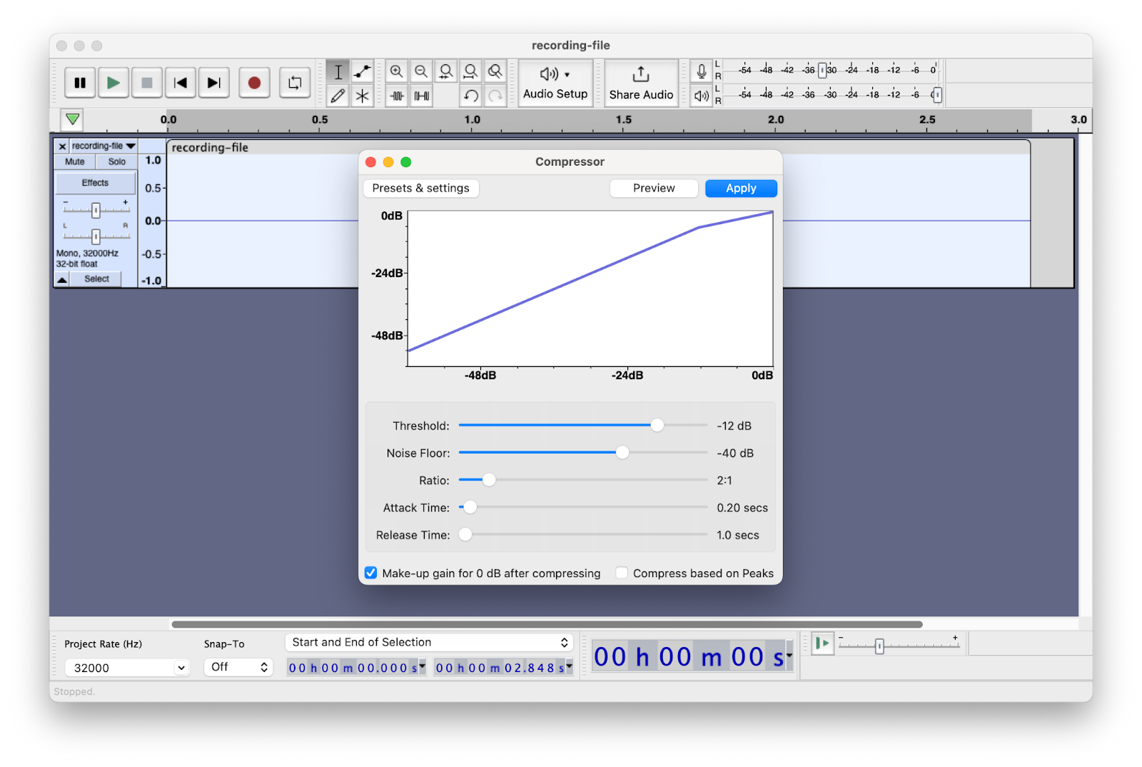Click the track Select button
Viewport: 1142px width, 767px height.
[96, 279]
